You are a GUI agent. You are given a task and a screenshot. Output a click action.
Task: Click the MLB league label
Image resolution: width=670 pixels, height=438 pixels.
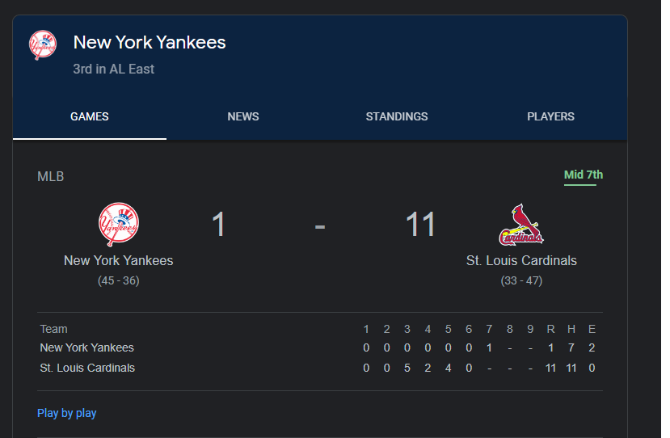click(50, 176)
